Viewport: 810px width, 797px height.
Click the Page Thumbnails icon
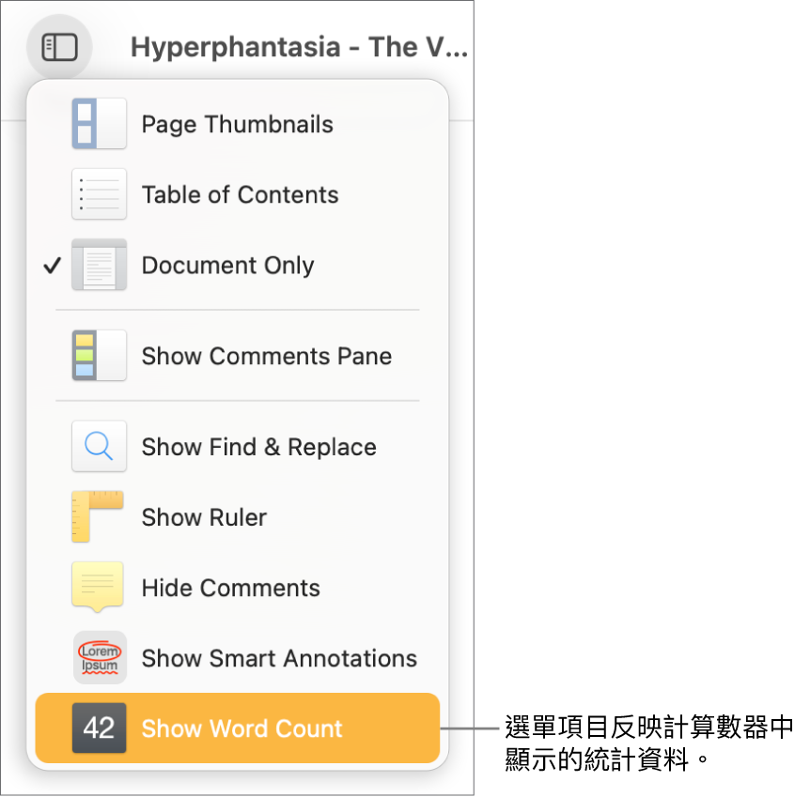[99, 124]
